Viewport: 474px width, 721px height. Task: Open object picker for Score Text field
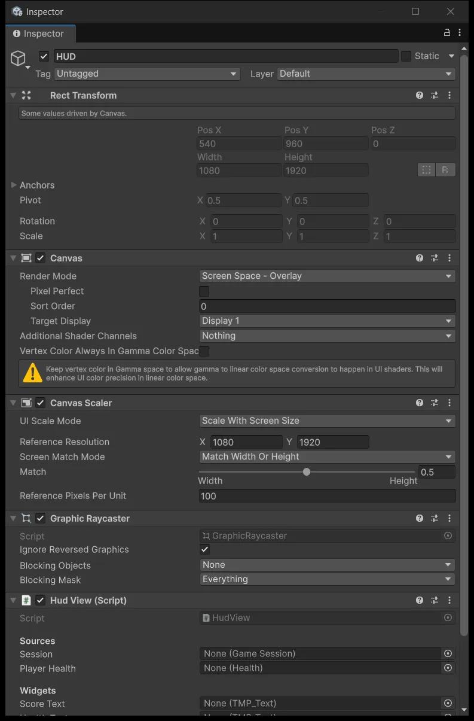pos(448,703)
